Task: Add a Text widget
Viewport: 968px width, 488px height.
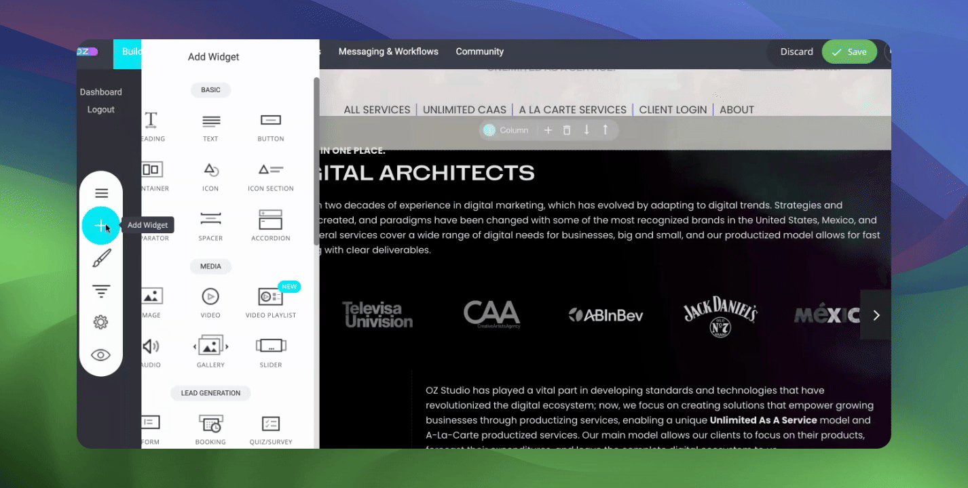Action: pyautogui.click(x=210, y=127)
